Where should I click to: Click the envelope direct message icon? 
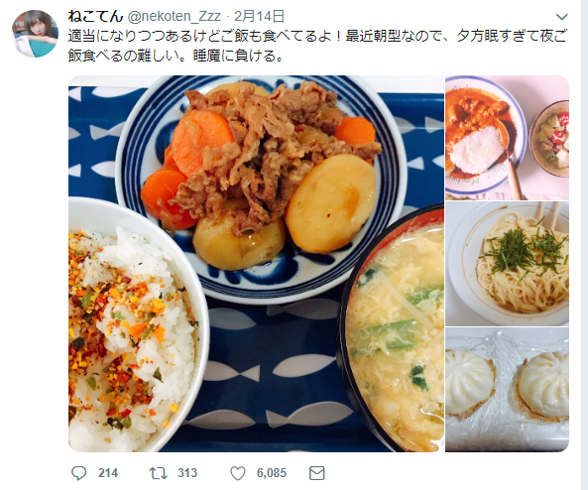click(317, 473)
